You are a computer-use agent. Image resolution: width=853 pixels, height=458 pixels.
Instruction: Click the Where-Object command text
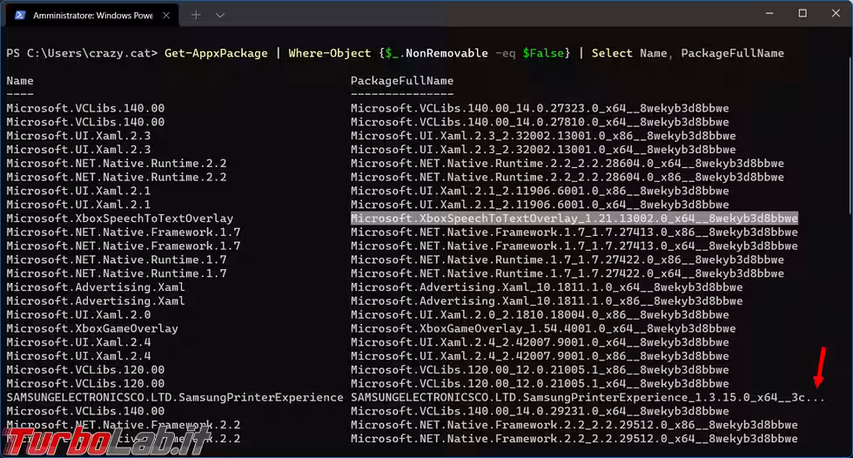click(329, 53)
